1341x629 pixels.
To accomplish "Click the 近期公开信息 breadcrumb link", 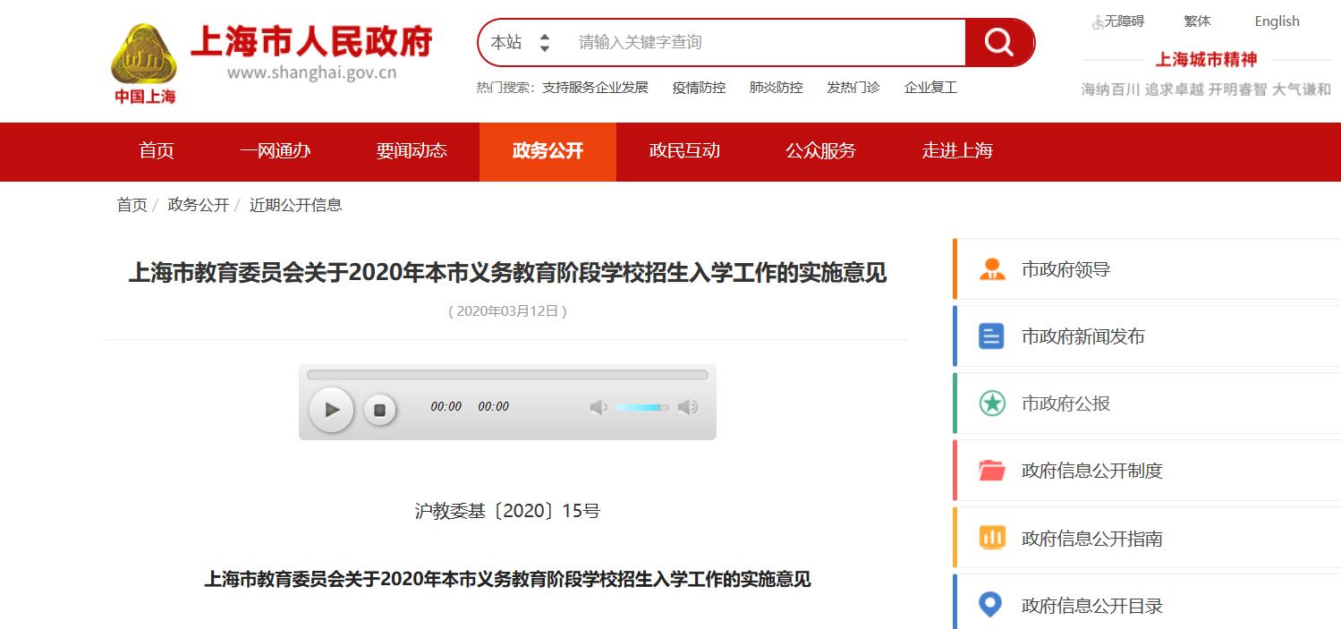I will click(295, 205).
